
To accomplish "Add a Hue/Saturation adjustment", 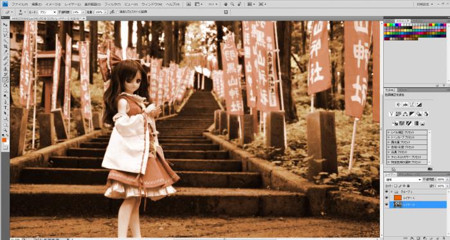I will (x=399, y=114).
